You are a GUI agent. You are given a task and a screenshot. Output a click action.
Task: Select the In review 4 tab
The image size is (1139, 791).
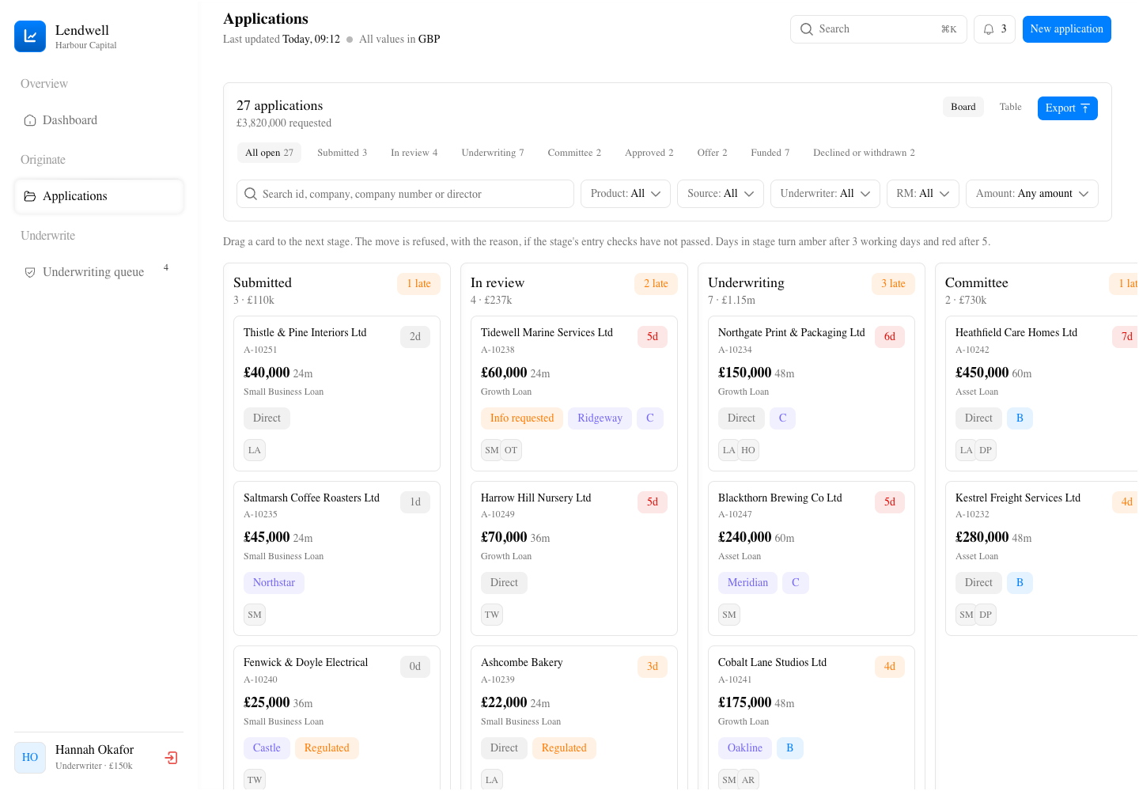(x=414, y=153)
